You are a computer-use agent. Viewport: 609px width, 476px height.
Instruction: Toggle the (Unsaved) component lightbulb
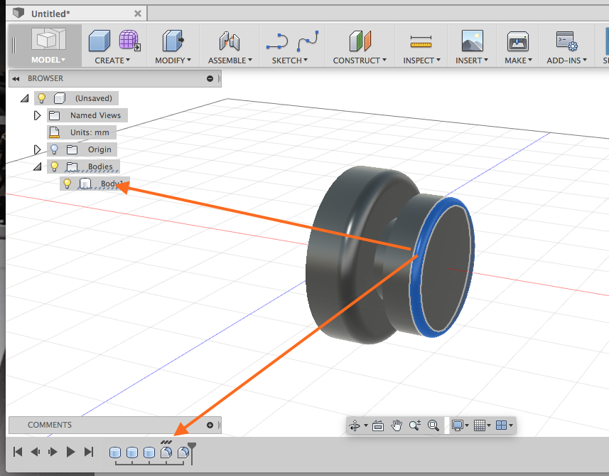(41, 98)
